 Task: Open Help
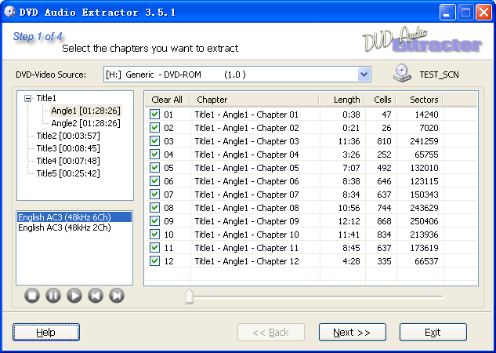point(46,332)
